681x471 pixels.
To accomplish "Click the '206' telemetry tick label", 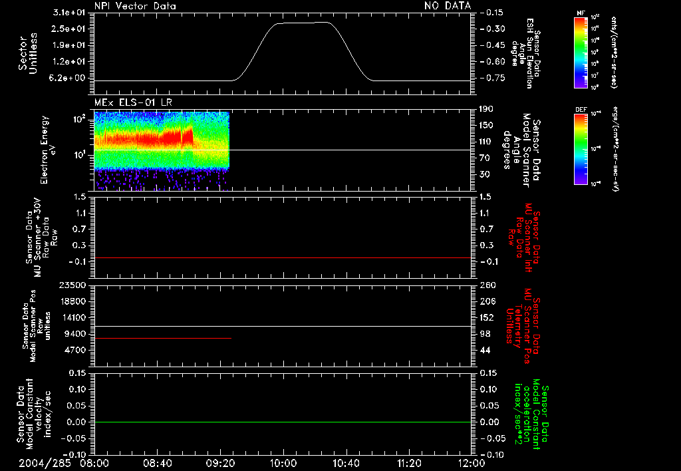I will [x=486, y=301].
